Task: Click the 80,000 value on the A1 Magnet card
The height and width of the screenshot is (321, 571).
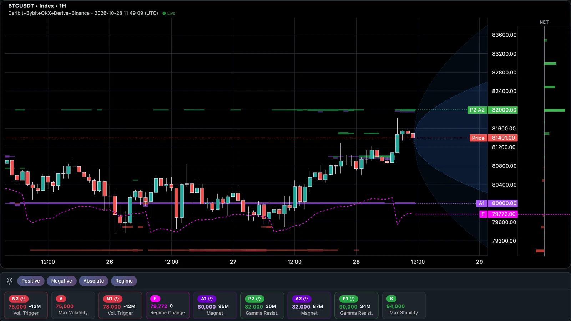Action: tap(207, 307)
